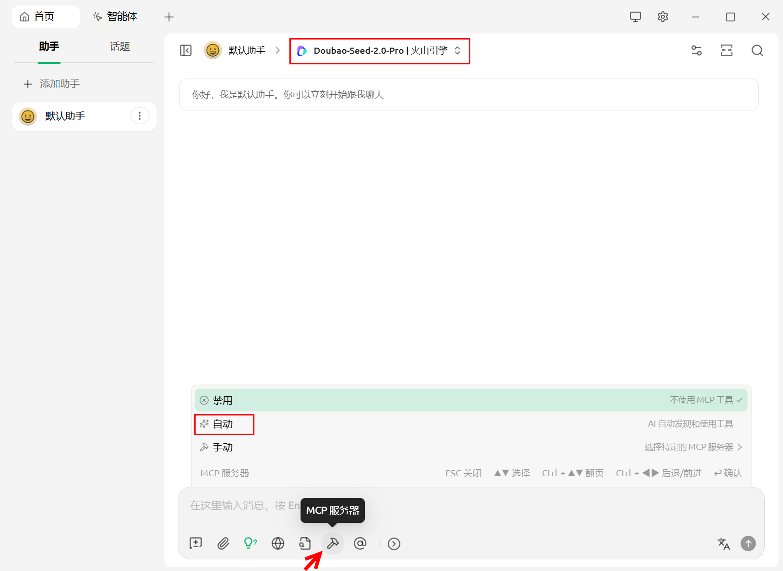This screenshot has height=571, width=783.
Task: Open the translate icon in input bar
Action: 724,544
